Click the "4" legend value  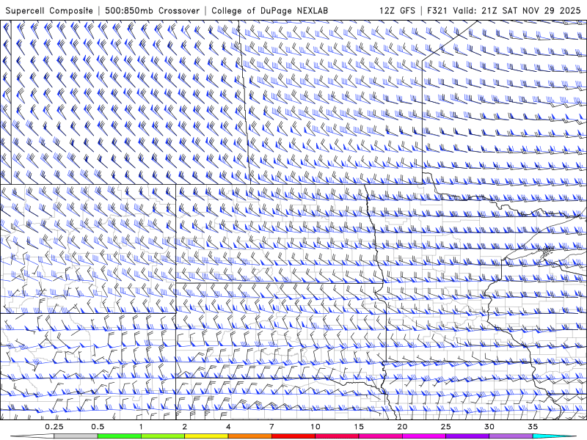(228, 427)
